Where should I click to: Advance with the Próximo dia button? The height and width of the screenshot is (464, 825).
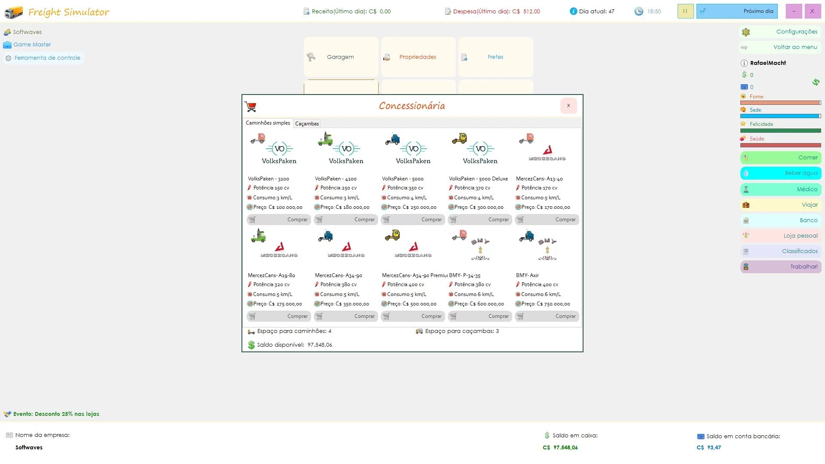737,11
